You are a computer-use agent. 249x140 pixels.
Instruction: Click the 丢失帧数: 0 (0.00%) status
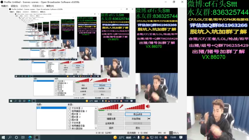tap(138, 133)
